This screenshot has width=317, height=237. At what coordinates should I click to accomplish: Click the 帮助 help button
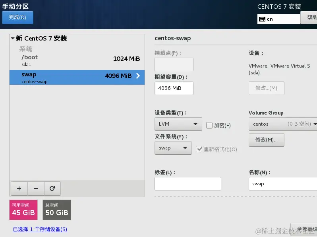pyautogui.click(x=309, y=17)
